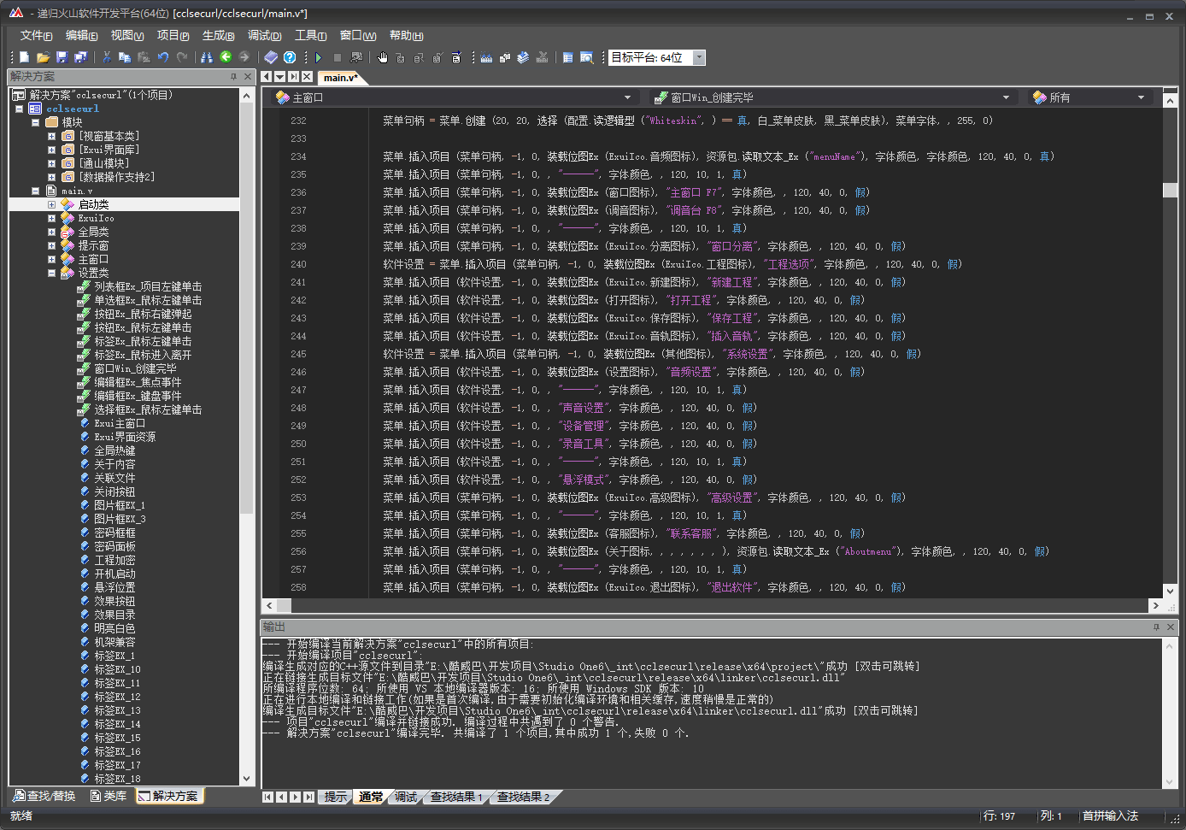
Task: Click the pin icon on solution panel
Action: pos(233,77)
